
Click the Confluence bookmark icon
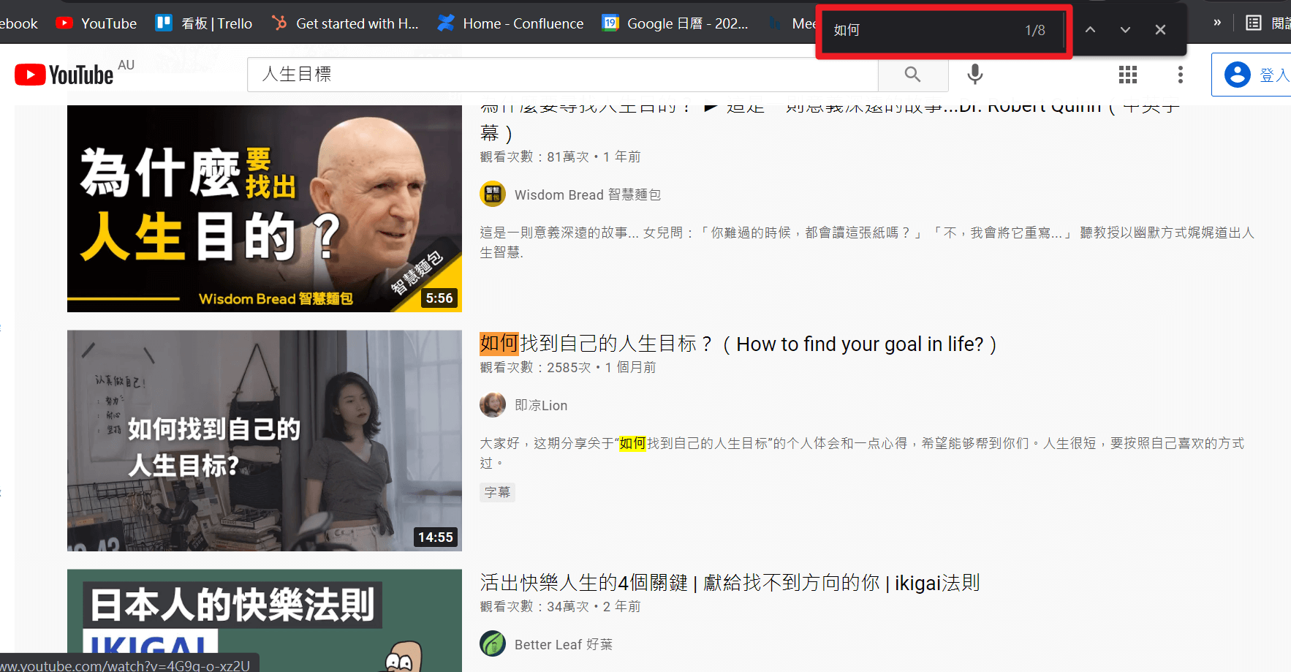click(x=446, y=23)
